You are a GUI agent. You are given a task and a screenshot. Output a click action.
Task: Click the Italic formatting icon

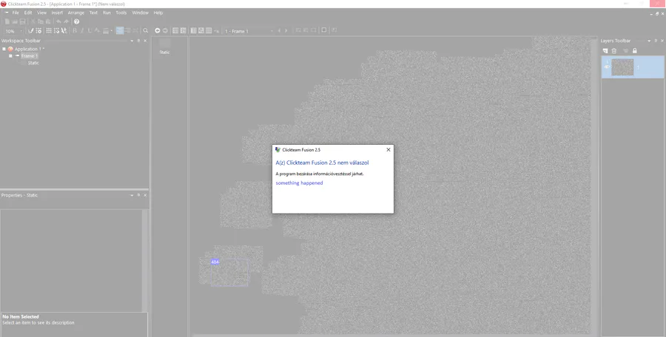[82, 30]
